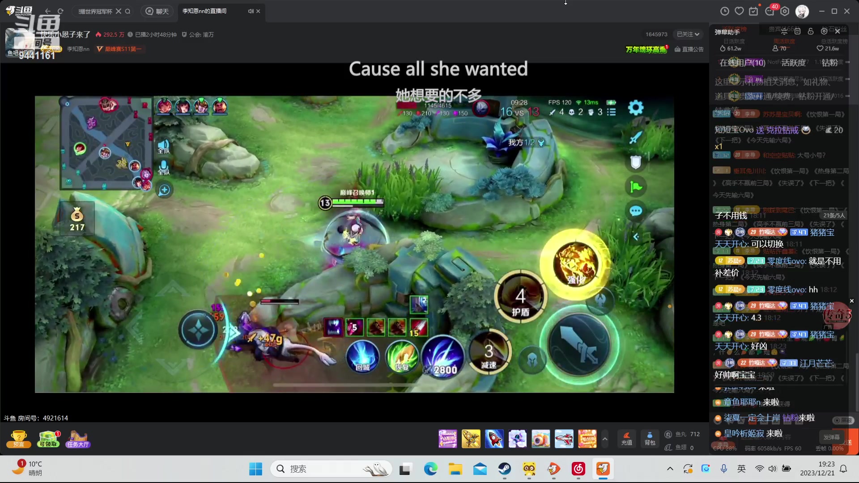859x483 pixels.
Task: Open in-game shop gold 217
Action: point(77,219)
